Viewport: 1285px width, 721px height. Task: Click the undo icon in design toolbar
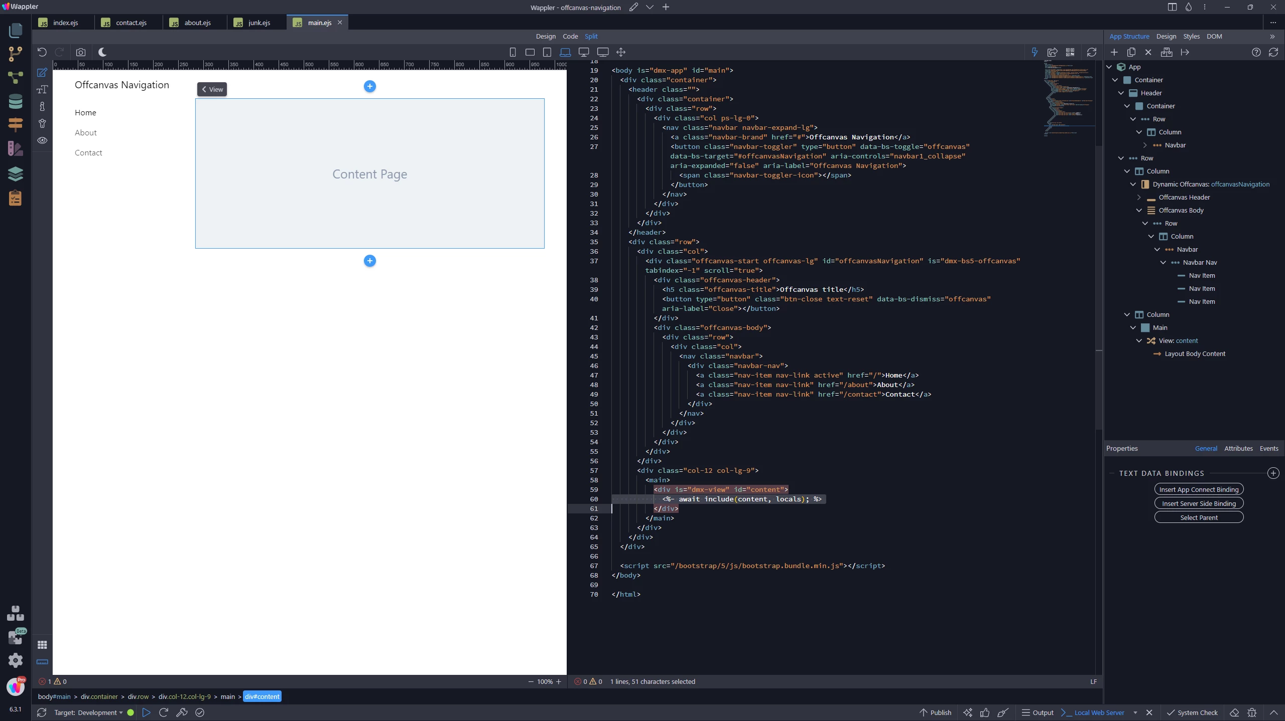point(42,52)
